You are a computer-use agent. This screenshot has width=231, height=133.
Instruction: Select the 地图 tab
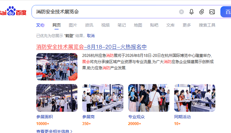[138, 25]
